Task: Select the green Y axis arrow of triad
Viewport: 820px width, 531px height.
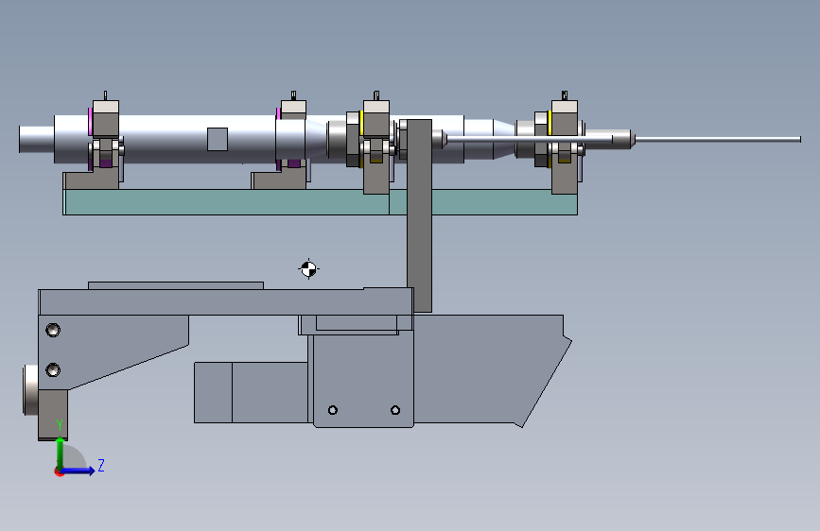Action: (x=61, y=453)
